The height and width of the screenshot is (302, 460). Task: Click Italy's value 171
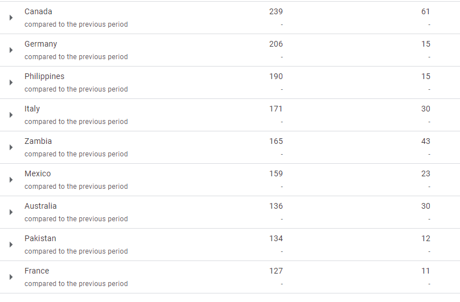click(276, 109)
